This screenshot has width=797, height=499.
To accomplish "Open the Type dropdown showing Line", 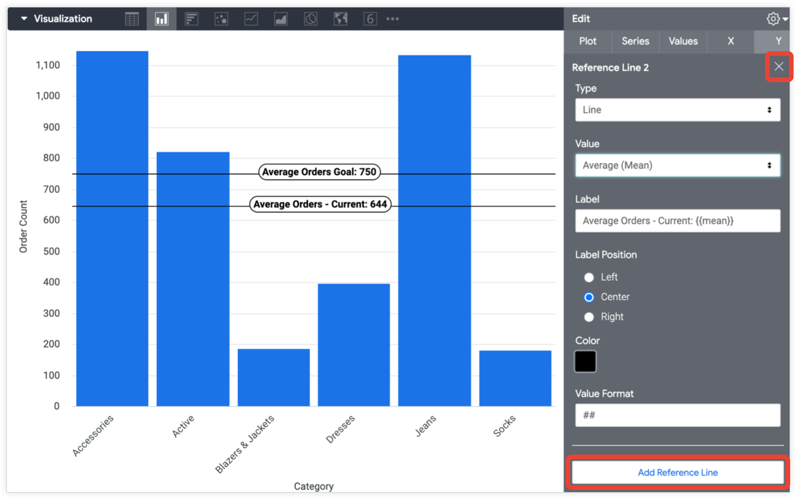I will click(x=677, y=110).
